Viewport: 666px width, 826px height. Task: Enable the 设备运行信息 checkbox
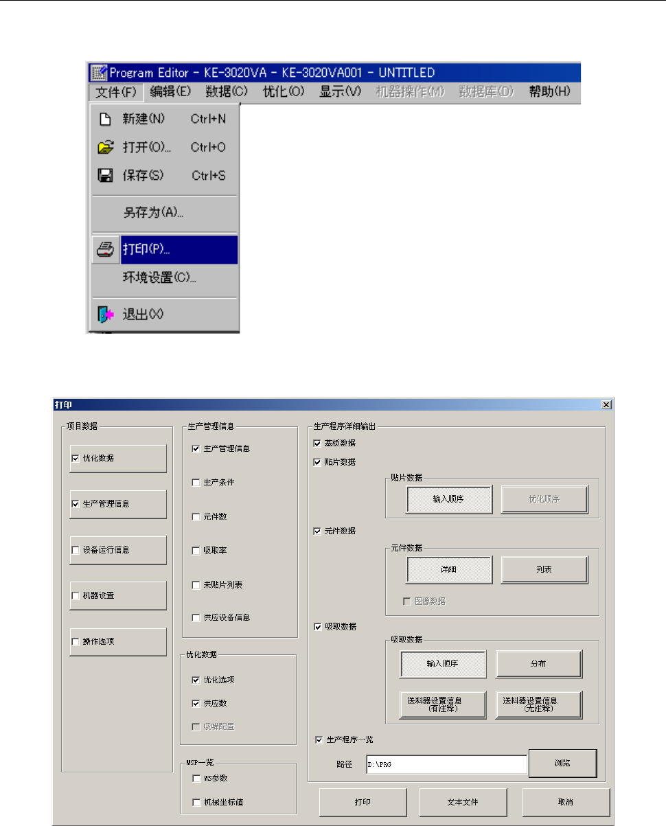(75, 550)
